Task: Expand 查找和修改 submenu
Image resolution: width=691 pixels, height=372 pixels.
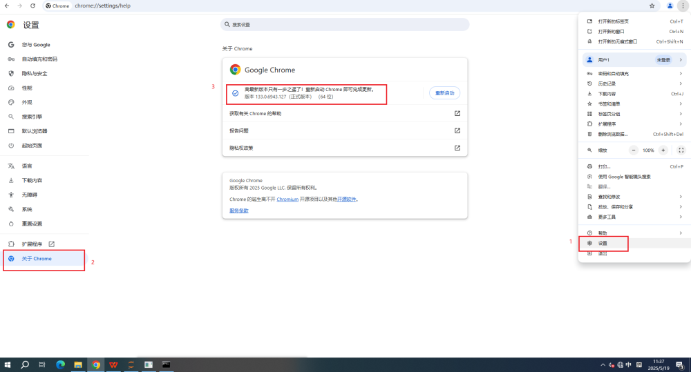Action: tap(634, 197)
